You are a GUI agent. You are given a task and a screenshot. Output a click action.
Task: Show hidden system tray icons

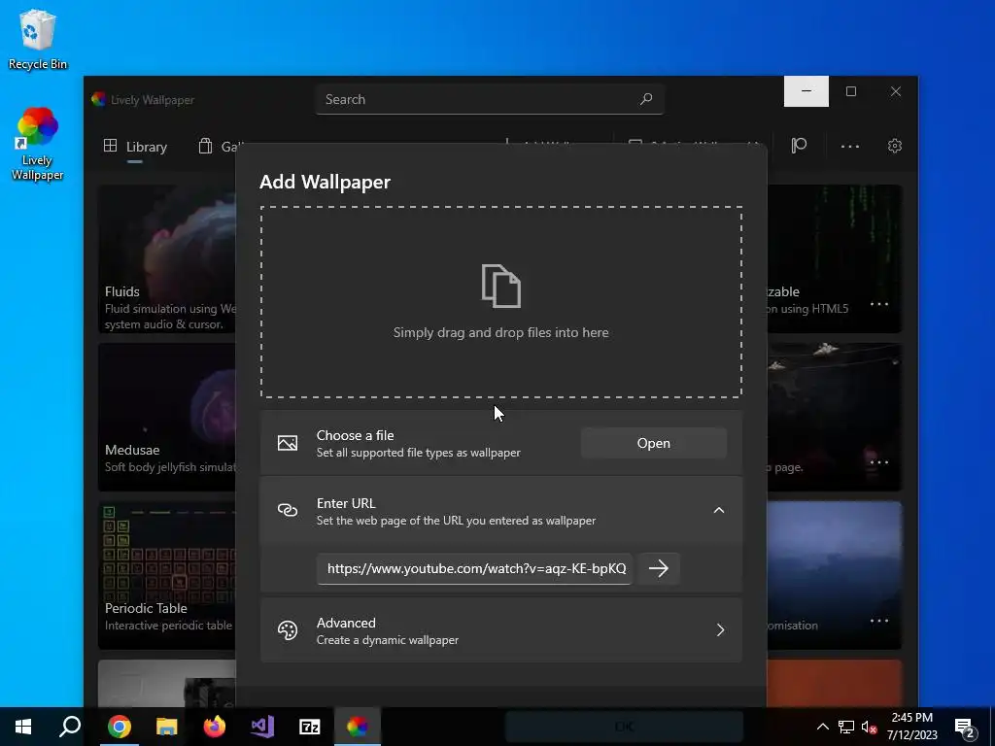pyautogui.click(x=822, y=727)
